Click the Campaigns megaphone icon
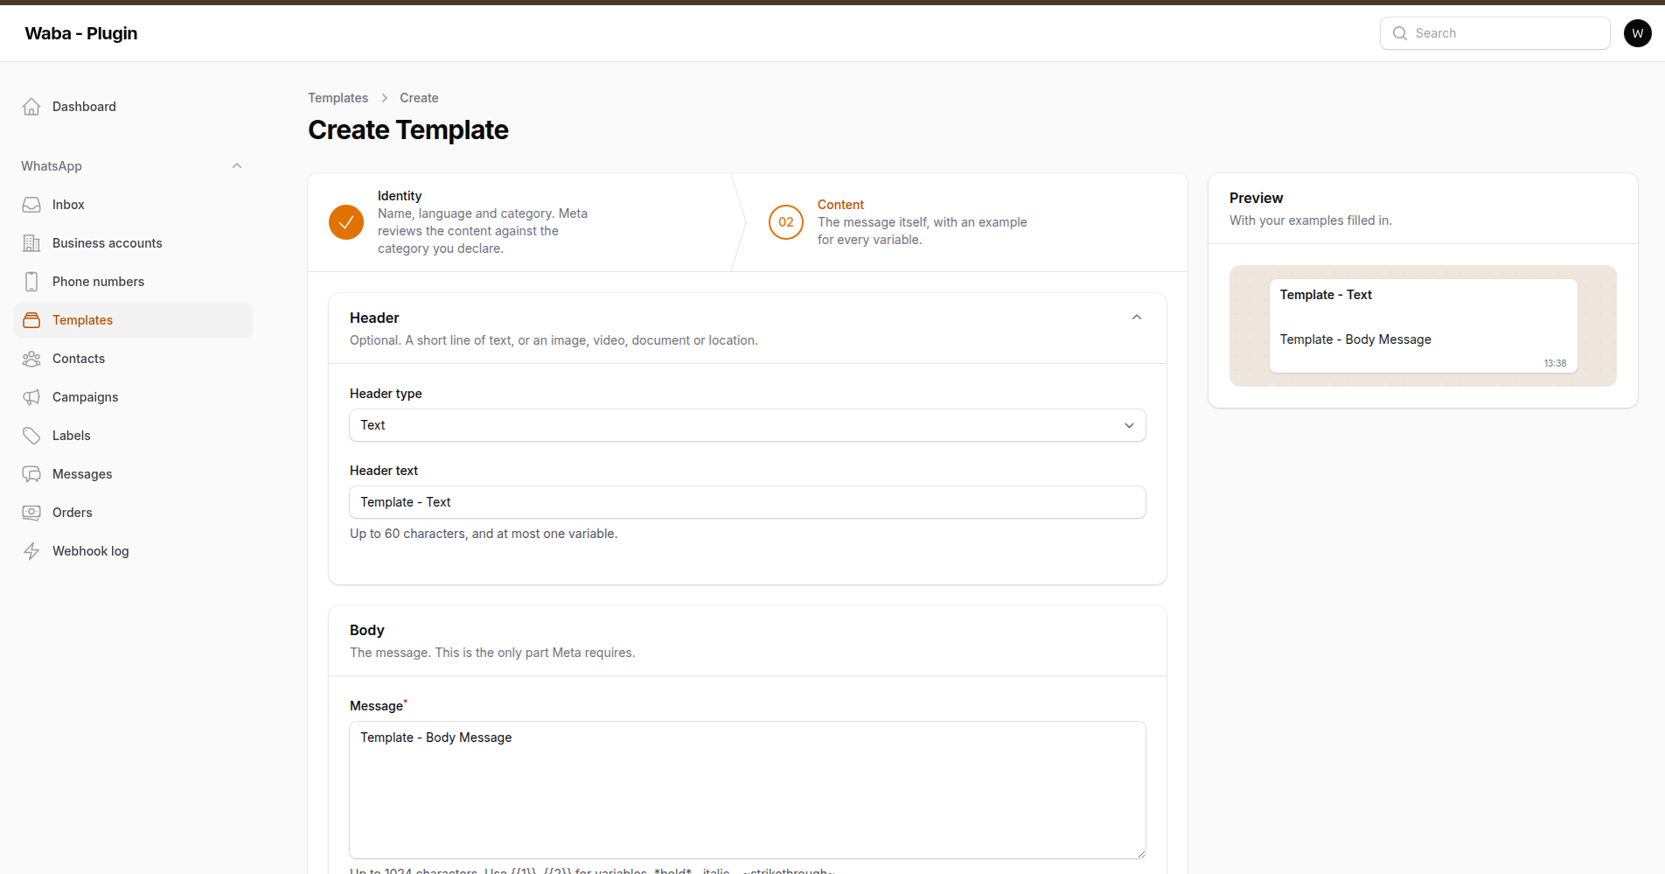The height and width of the screenshot is (874, 1665). (31, 397)
